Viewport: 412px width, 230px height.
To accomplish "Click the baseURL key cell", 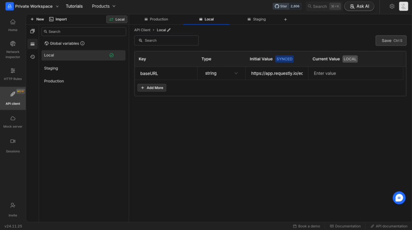I will click(x=166, y=73).
